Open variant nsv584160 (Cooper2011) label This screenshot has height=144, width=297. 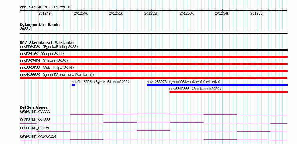42,54
